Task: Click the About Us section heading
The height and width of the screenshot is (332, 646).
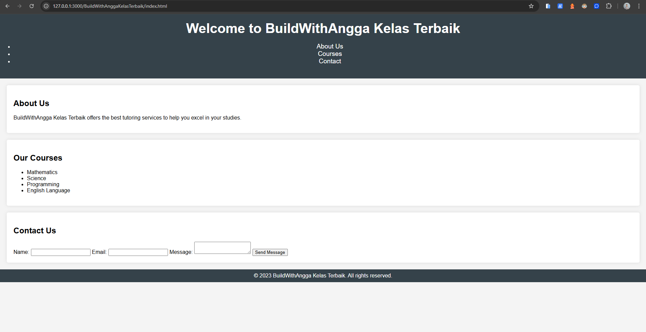Action: [31, 103]
